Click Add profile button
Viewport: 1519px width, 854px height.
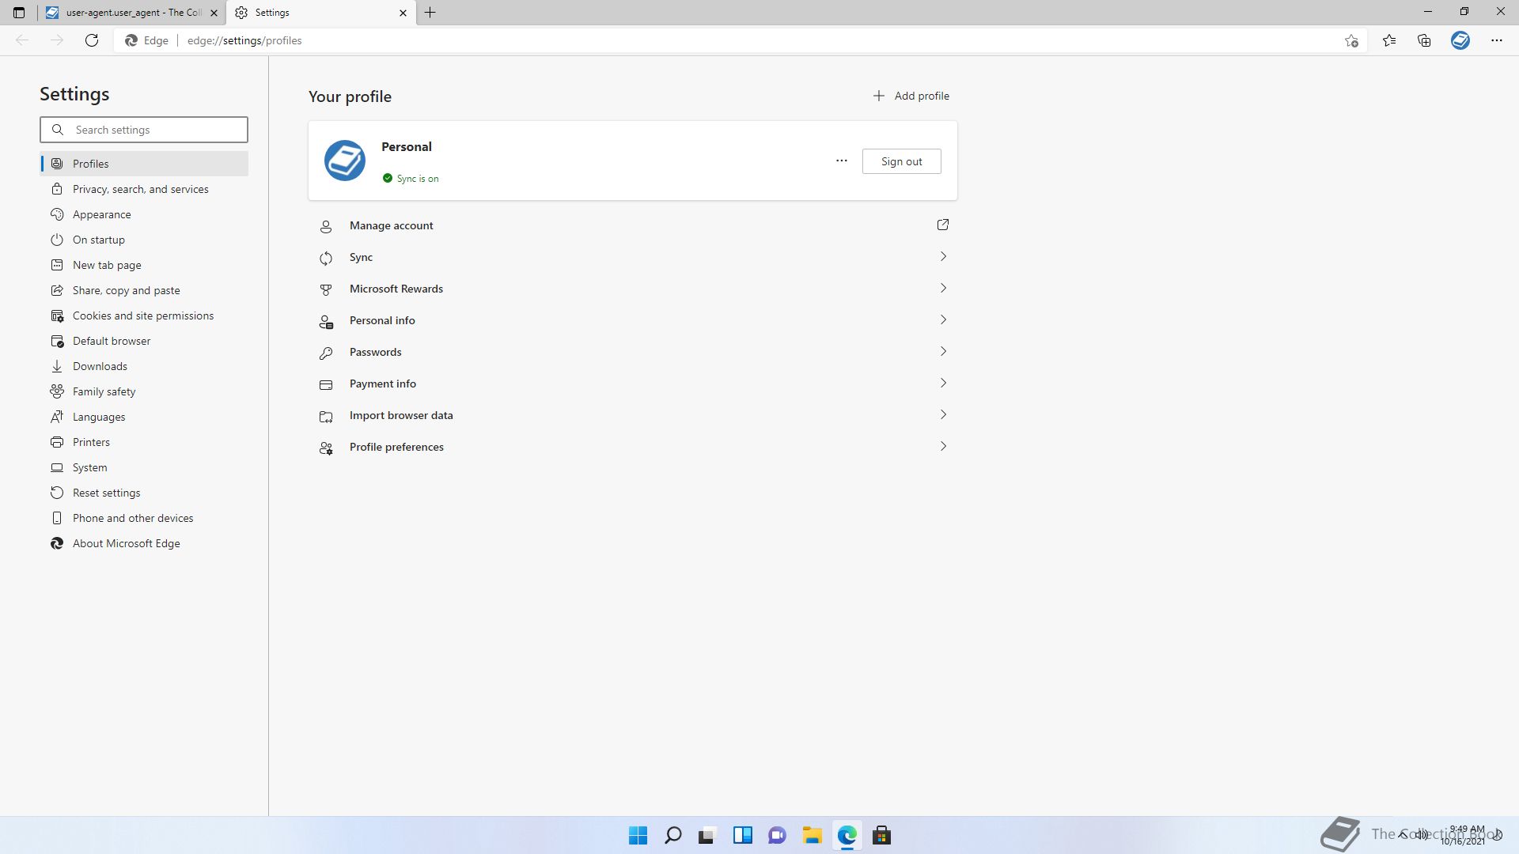(x=911, y=96)
